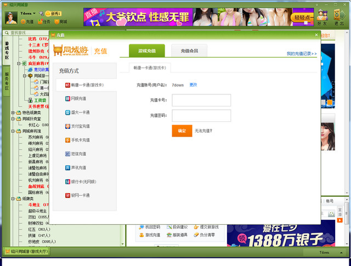Click 负分清零 reset score shortcut
Image resolution: width=351 pixels, height=266 pixels.
pos(205,235)
